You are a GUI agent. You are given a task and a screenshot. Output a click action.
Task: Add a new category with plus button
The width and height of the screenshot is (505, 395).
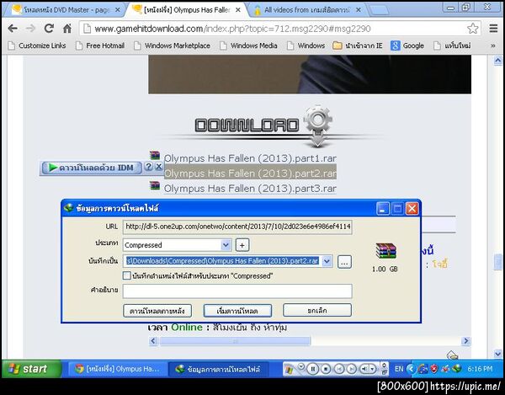click(242, 245)
